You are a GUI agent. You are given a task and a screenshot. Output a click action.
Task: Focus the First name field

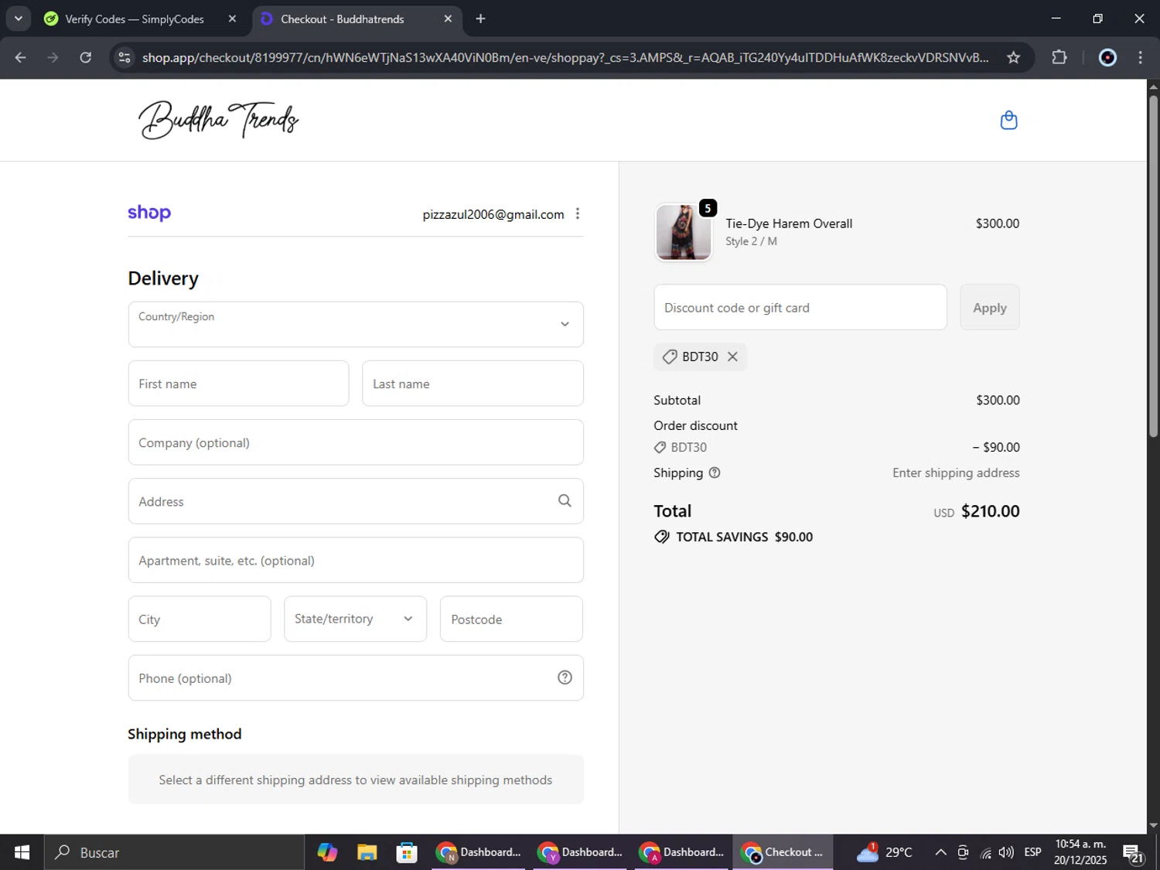(x=238, y=383)
